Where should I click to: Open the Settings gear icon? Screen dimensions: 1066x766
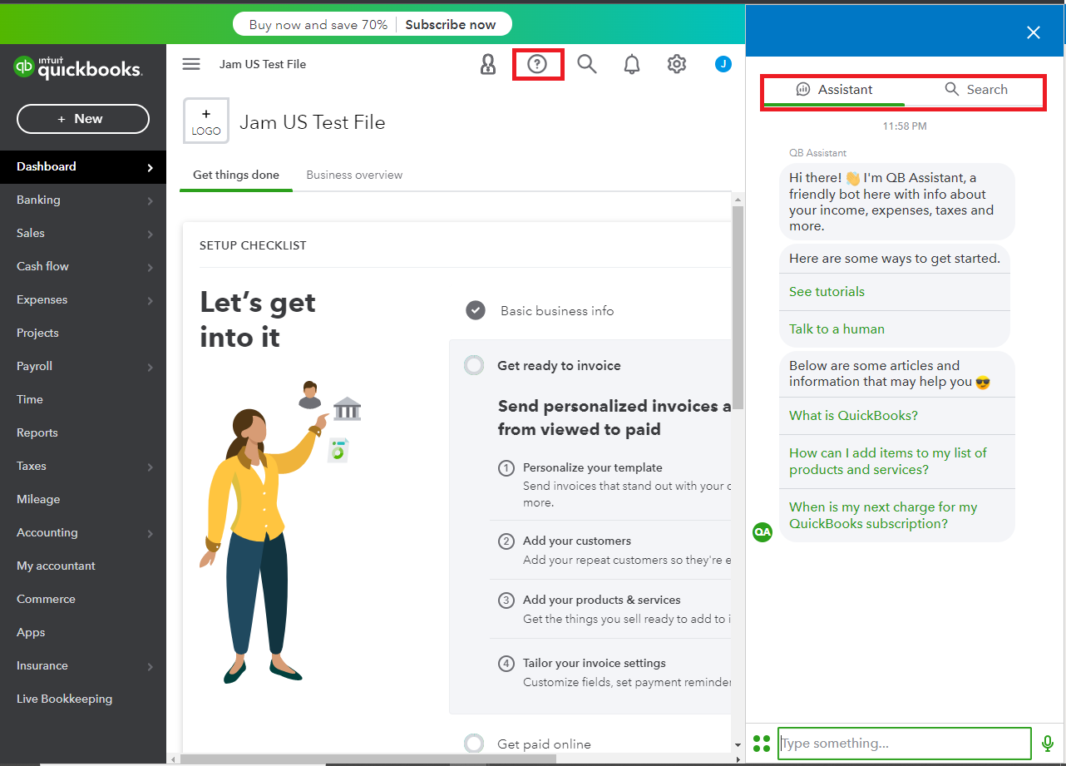pyautogui.click(x=677, y=64)
